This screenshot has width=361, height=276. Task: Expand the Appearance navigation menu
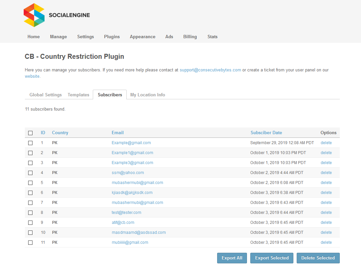tap(143, 37)
